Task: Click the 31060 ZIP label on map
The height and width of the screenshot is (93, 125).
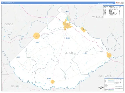Action: 37,43
